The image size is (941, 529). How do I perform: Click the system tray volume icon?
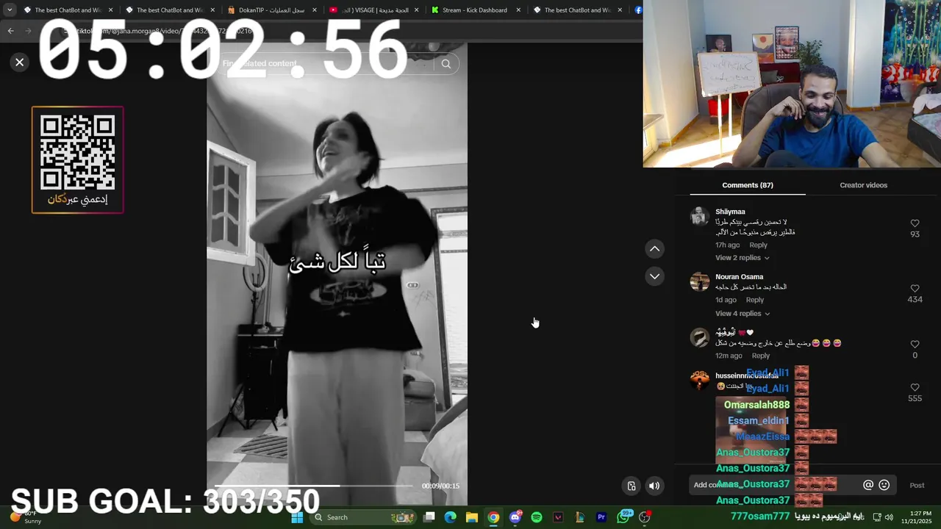889,517
